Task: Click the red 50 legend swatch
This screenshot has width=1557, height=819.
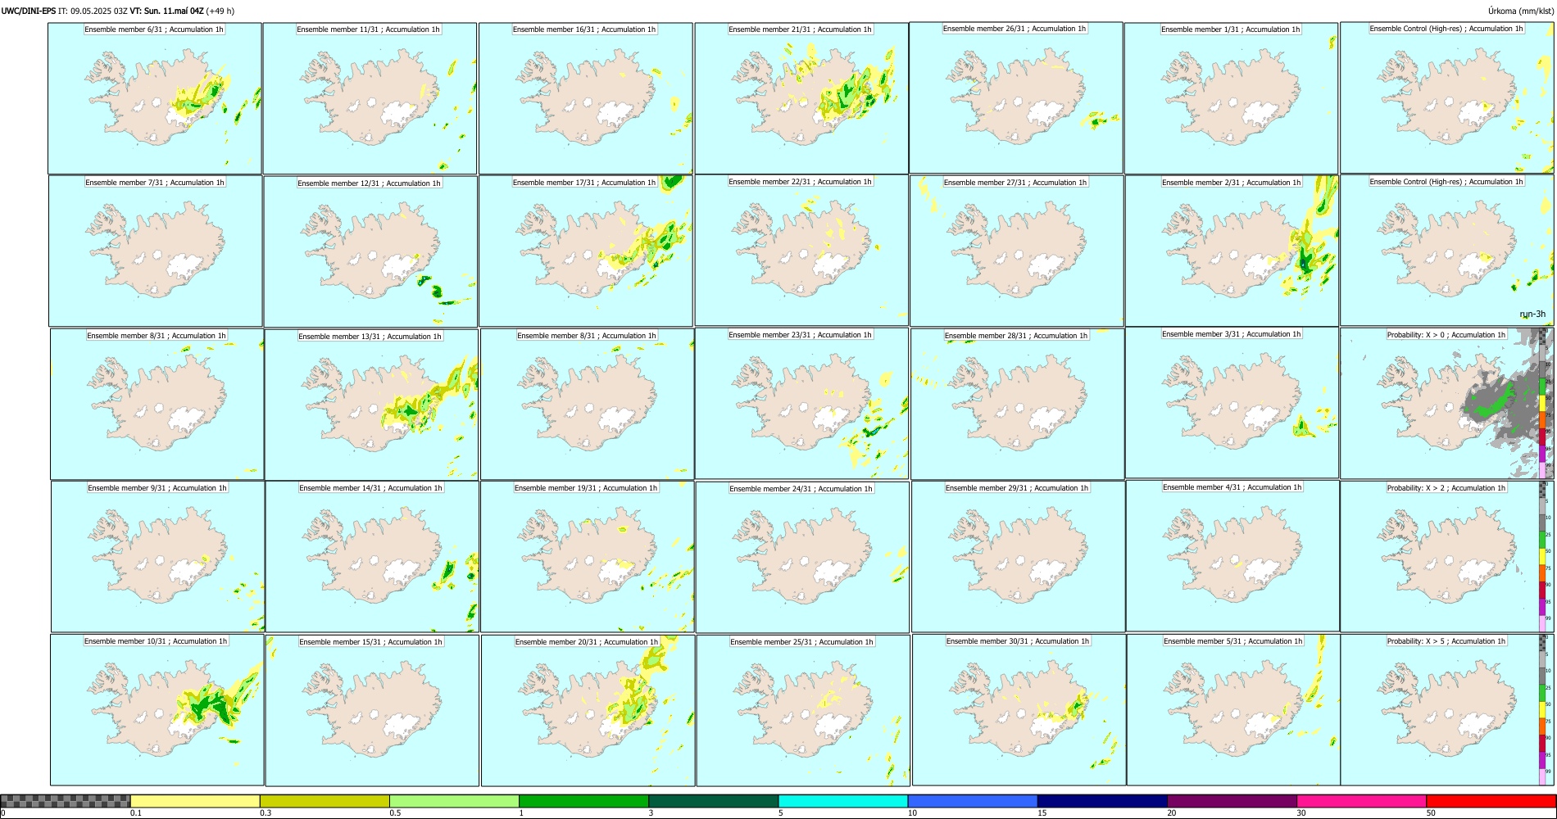Action: [x=1491, y=801]
